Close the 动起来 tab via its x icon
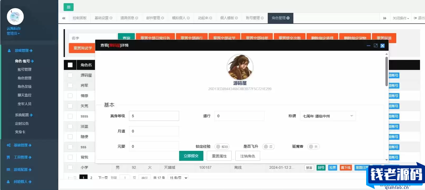Screen dimensions: 425x190 click(x=211, y=18)
